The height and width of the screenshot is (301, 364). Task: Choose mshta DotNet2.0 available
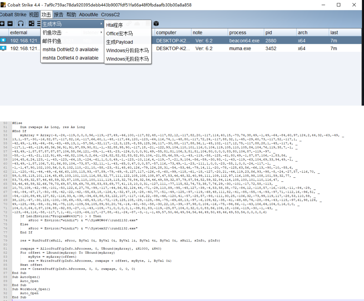click(x=73, y=49)
